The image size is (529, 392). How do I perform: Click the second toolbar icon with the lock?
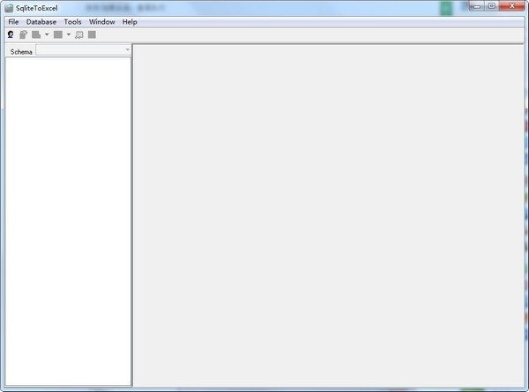(24, 34)
